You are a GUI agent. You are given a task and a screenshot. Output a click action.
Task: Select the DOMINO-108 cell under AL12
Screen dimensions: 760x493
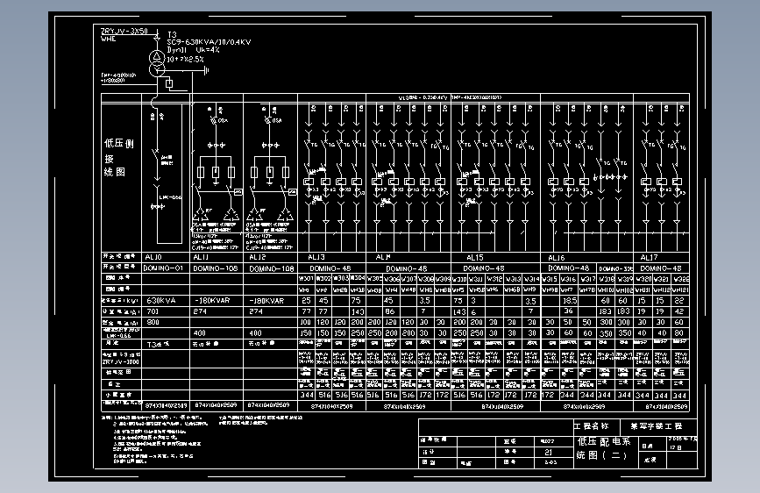pyautogui.click(x=272, y=268)
